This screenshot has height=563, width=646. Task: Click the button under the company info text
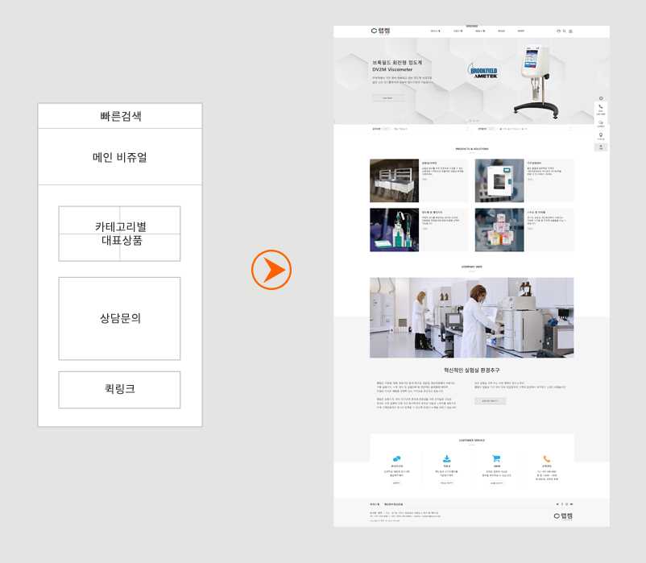[x=490, y=400]
